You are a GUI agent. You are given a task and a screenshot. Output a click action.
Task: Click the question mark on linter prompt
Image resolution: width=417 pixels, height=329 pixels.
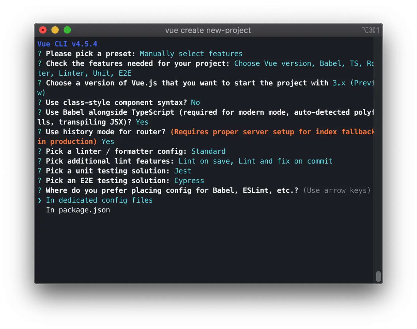pos(39,151)
